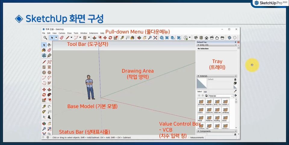The height and width of the screenshot is (145, 289).
Task: Open the user account dropdown arrow
Action: click(189, 38)
